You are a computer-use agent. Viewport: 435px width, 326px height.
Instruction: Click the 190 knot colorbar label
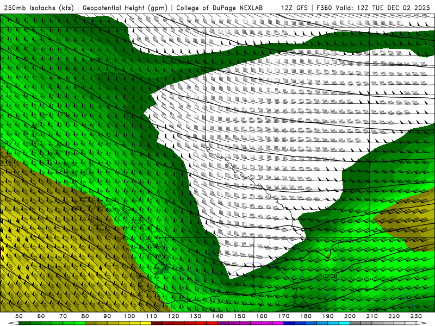328,316
